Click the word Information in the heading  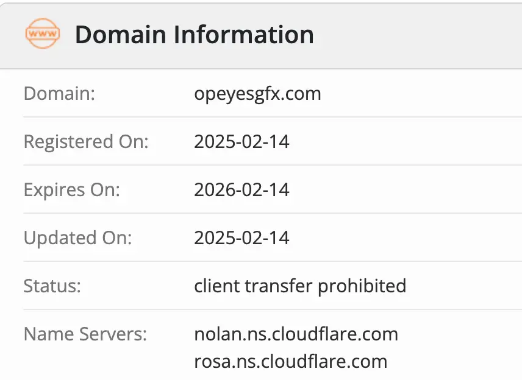(243, 35)
